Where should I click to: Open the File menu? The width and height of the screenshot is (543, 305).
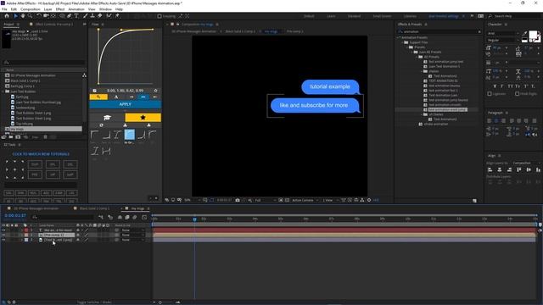(x=4, y=9)
